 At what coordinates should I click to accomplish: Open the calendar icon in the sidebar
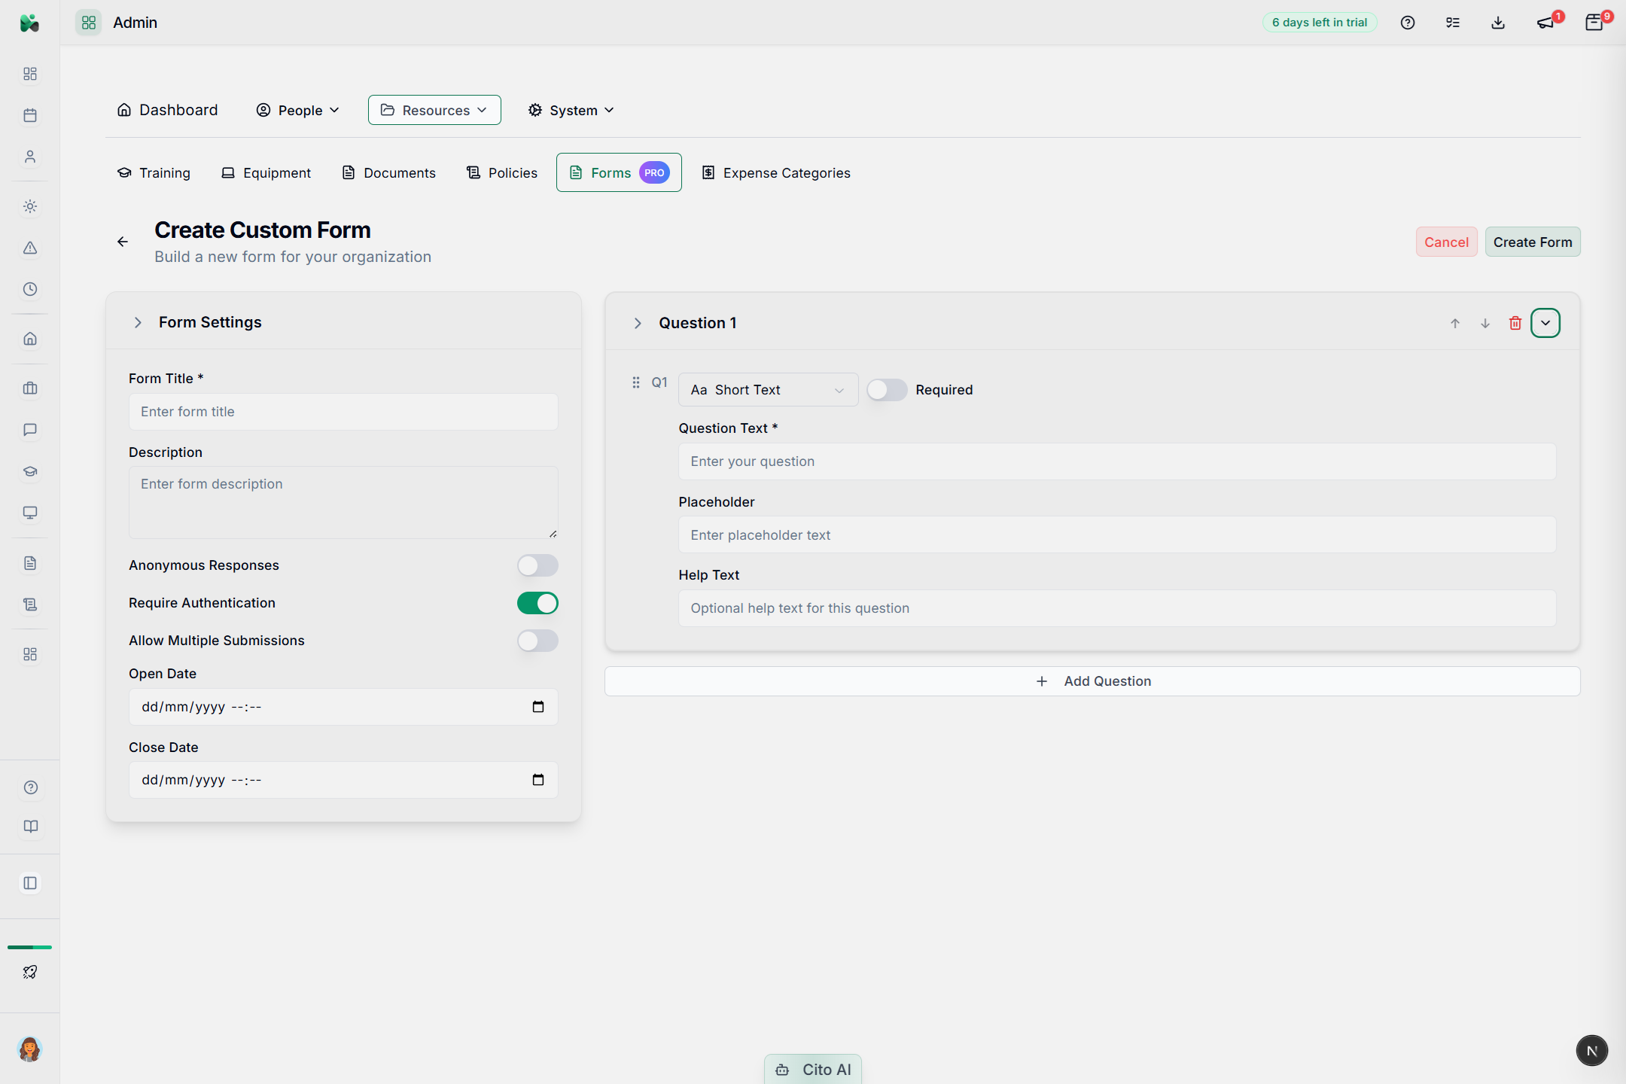pos(30,115)
